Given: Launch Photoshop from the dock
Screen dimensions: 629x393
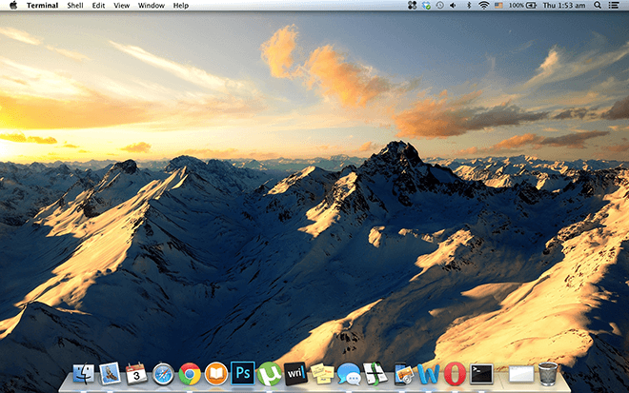Looking at the screenshot, I should point(243,374).
